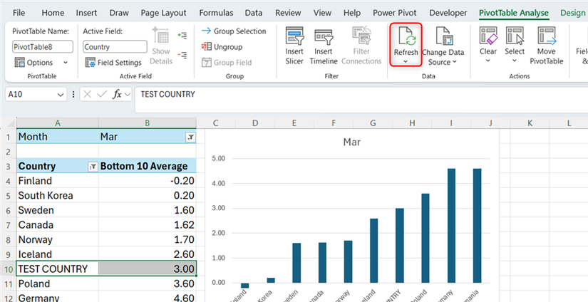Click the Move PivotTable icon

pyautogui.click(x=547, y=36)
